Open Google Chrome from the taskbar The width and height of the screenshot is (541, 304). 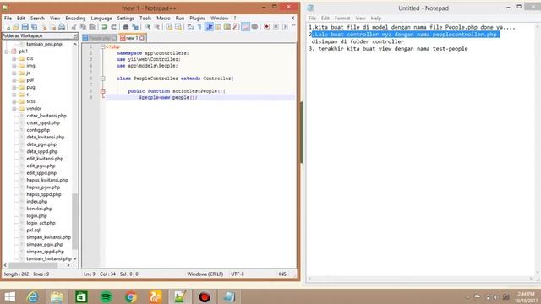(131, 296)
